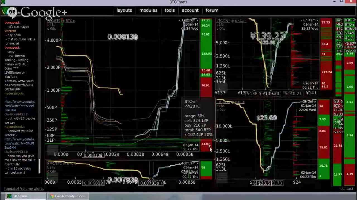Screen dimensions: 357x200
Task: Click the 0.00783 price readout in NMC chart
Action: point(122,180)
